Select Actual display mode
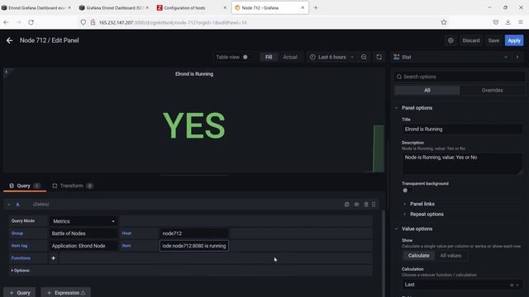 click(x=290, y=57)
